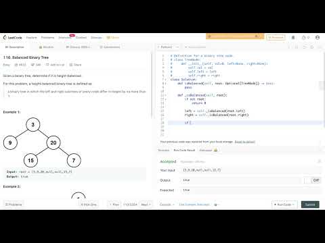Image resolution: width=325 pixels, height=243 pixels.
Task: Click the Easy difficulty label
Action: pyautogui.click(x=6, y=65)
